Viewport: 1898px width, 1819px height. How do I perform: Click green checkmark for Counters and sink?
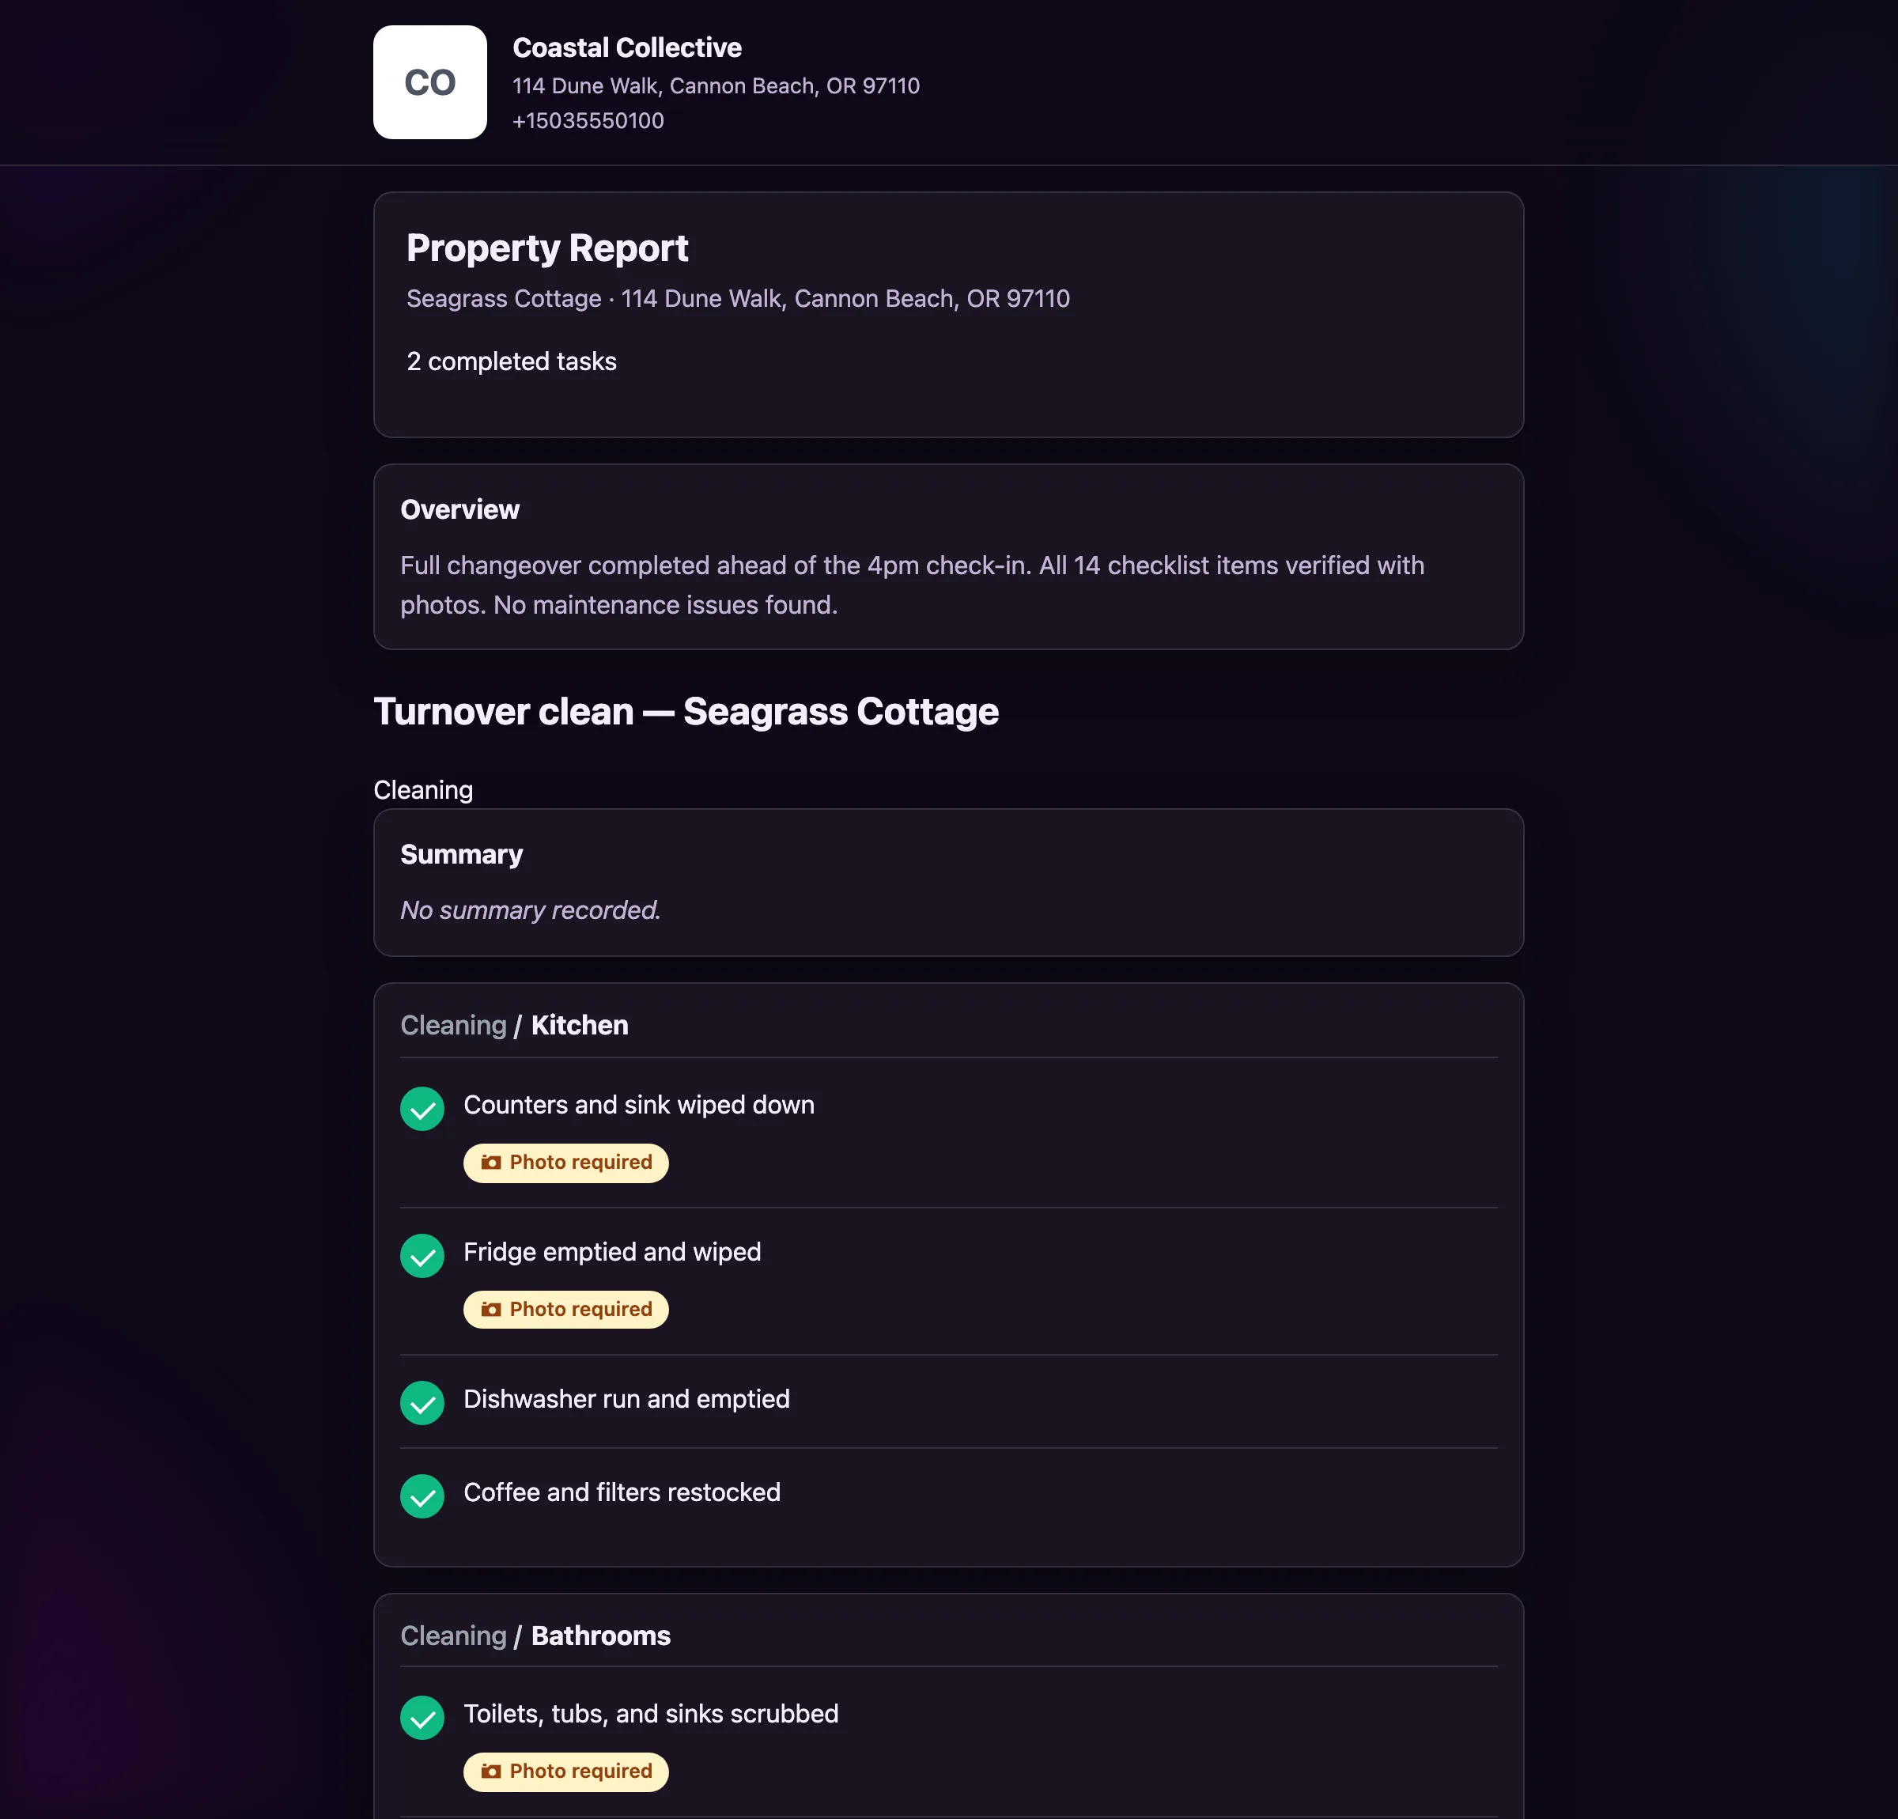pyautogui.click(x=422, y=1109)
